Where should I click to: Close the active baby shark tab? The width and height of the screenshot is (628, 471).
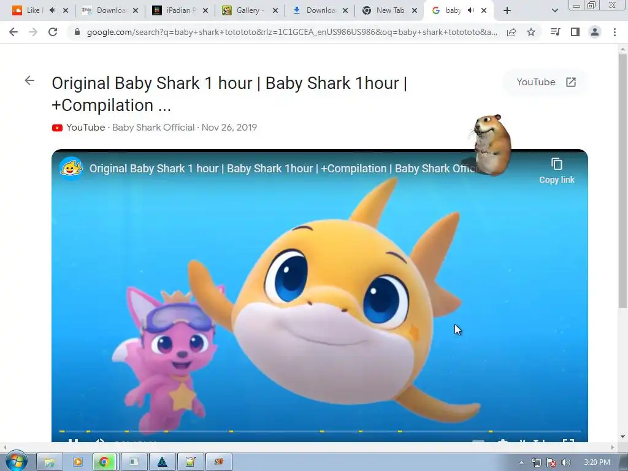pyautogui.click(x=484, y=10)
